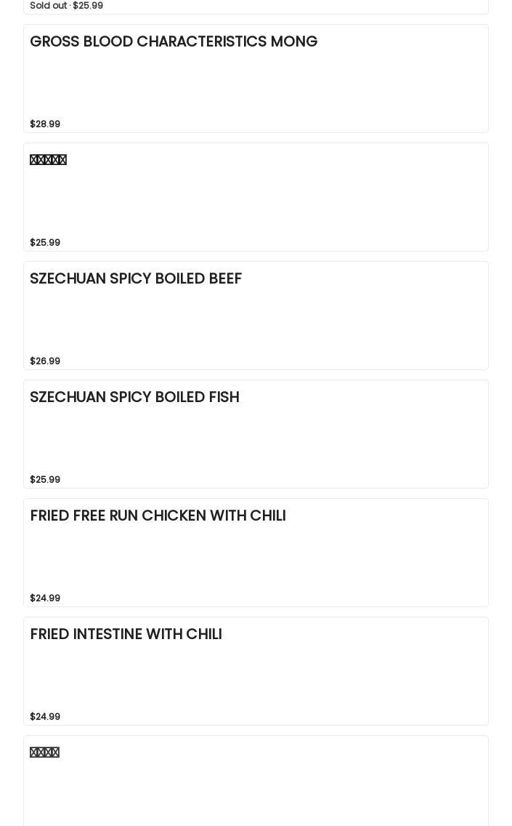512x826 pixels.
Task: Click the intestine dish $24.99 price
Action: (x=45, y=717)
